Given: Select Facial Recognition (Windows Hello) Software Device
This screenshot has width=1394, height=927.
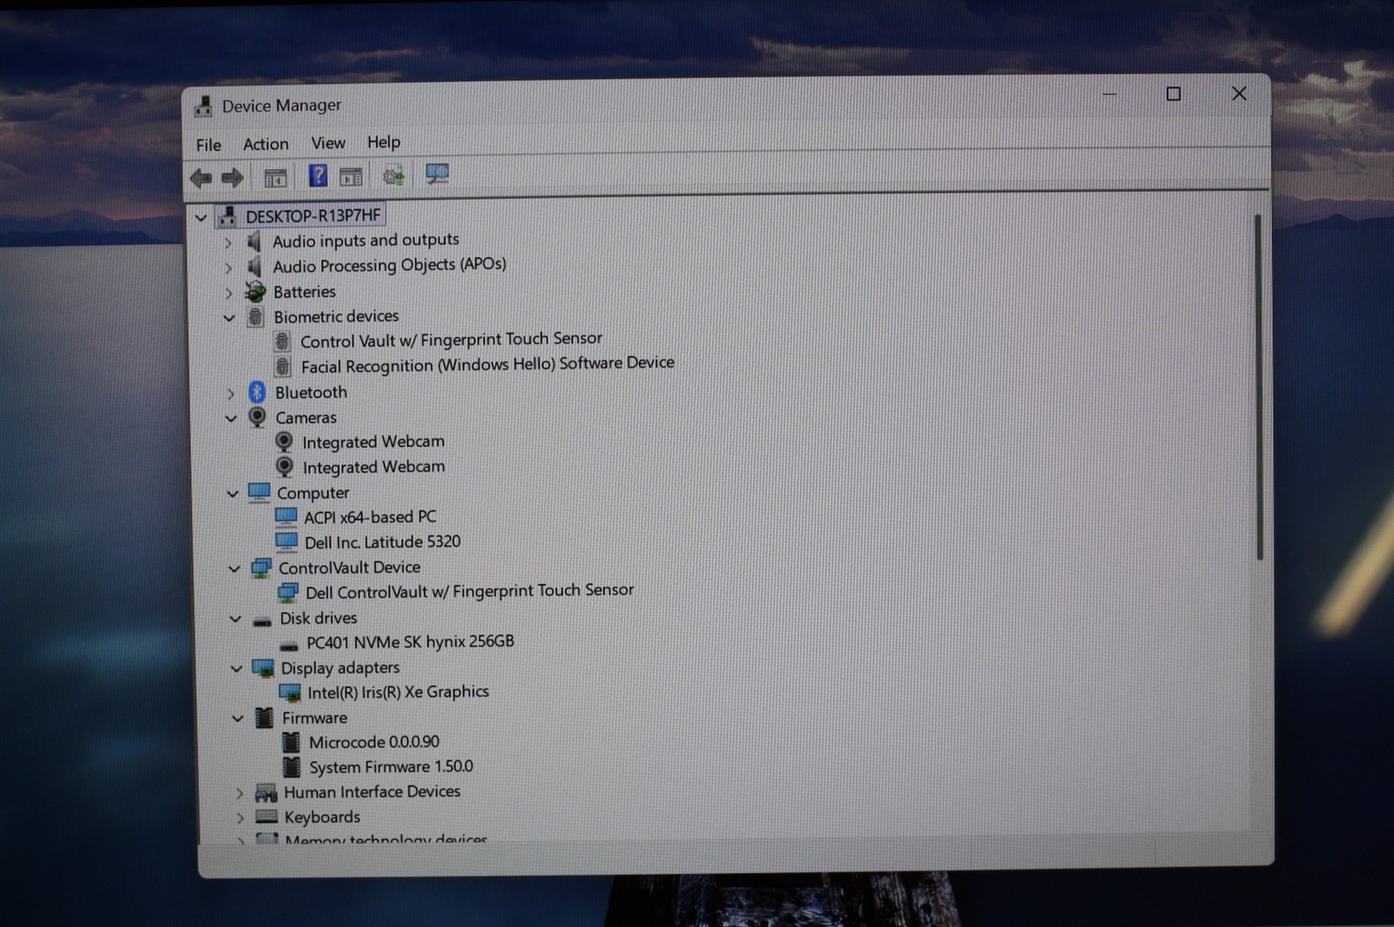Looking at the screenshot, I should pyautogui.click(x=487, y=364).
